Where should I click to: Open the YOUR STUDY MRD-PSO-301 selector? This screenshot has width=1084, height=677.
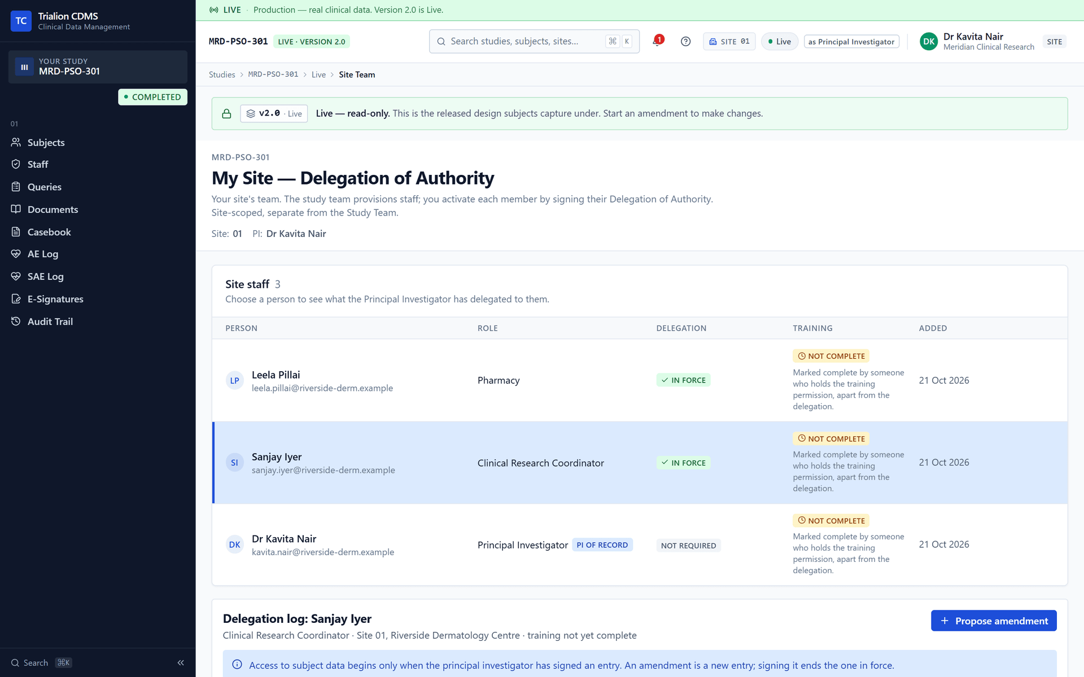pos(98,67)
